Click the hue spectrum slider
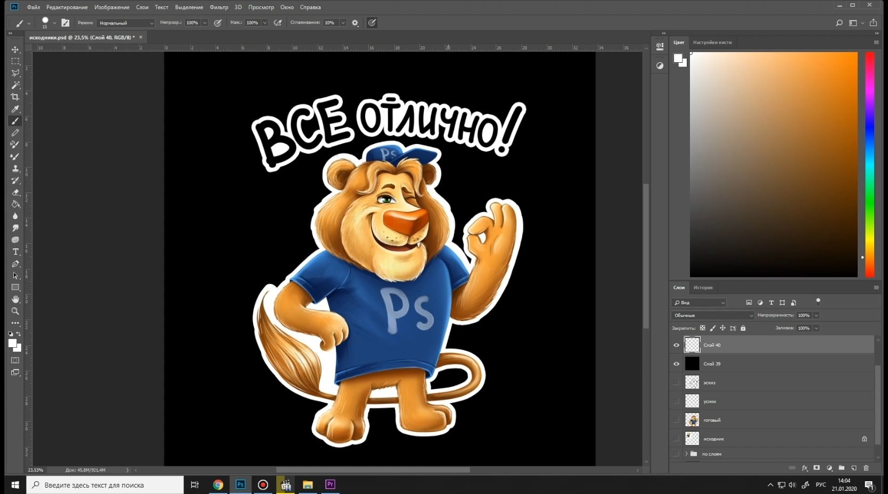Image resolution: width=888 pixels, height=494 pixels. (x=870, y=164)
